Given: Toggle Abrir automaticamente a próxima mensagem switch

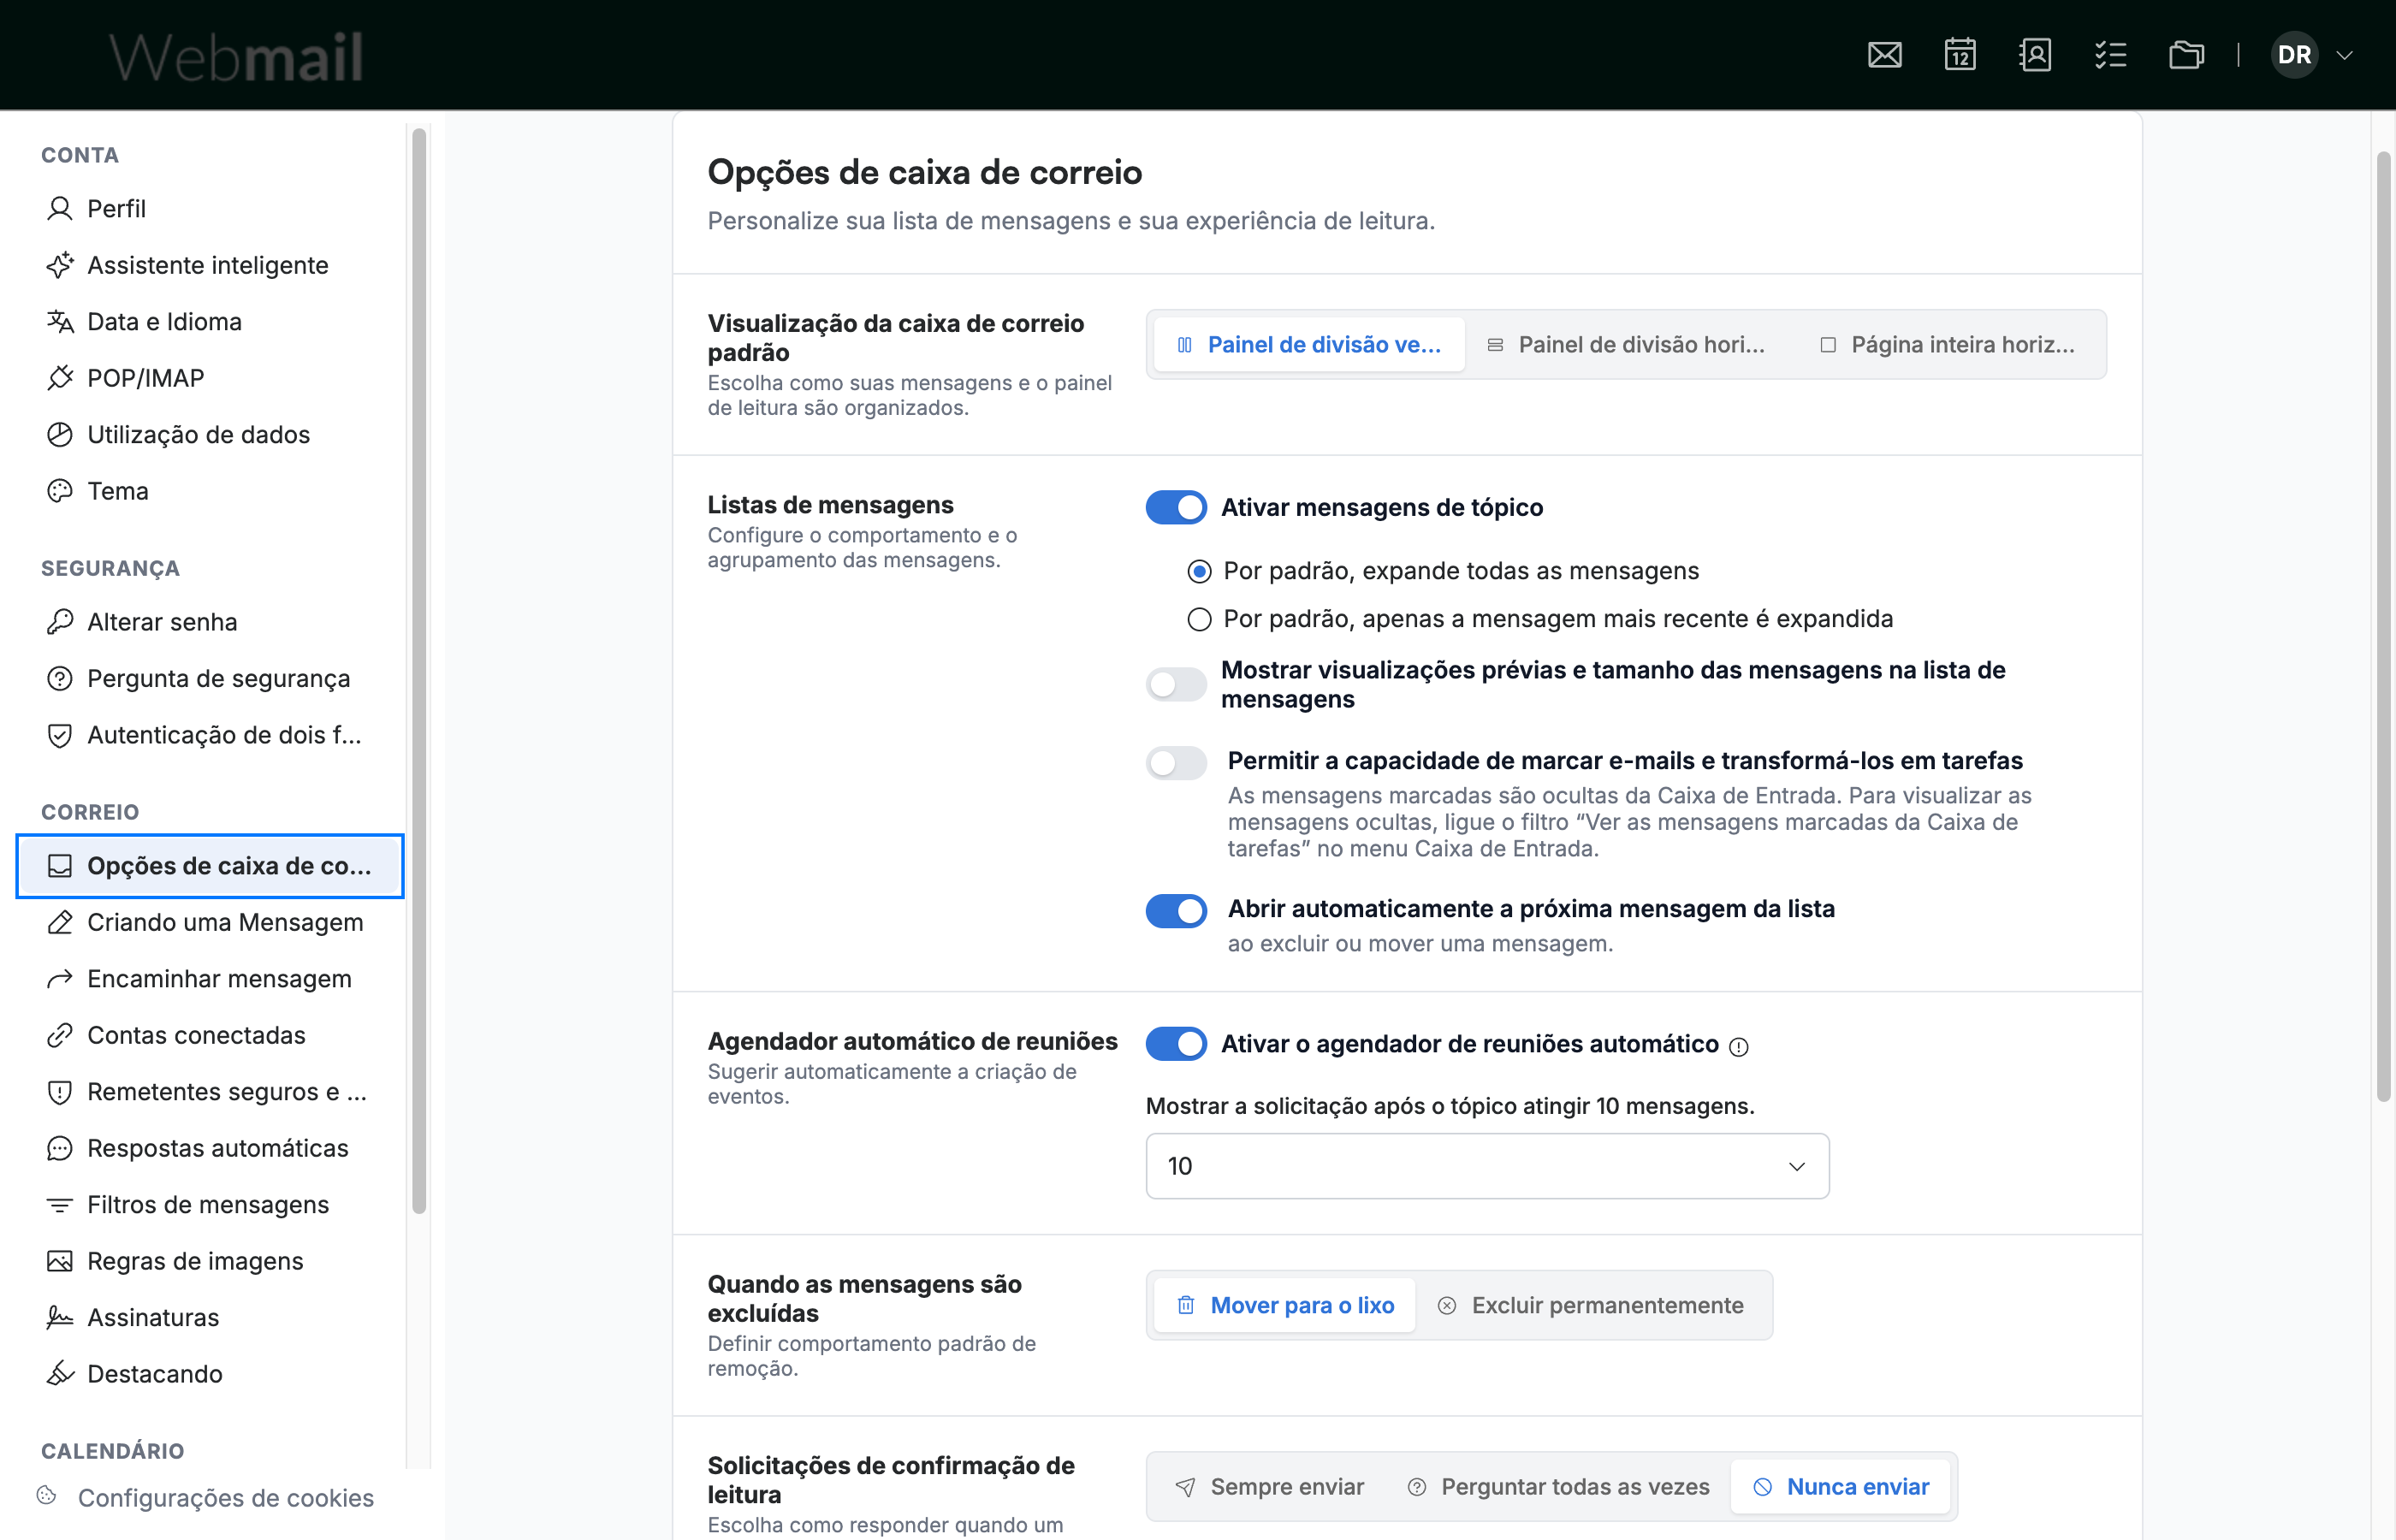Looking at the screenshot, I should (x=1176, y=911).
